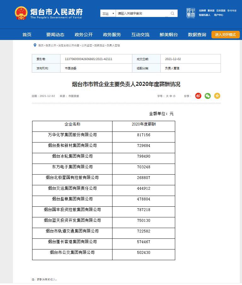Click the salary value 787218
The width and height of the screenshot is (242, 285).
[x=144, y=210]
